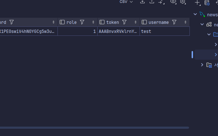Select the cell containing 'test'

[x=164, y=31]
